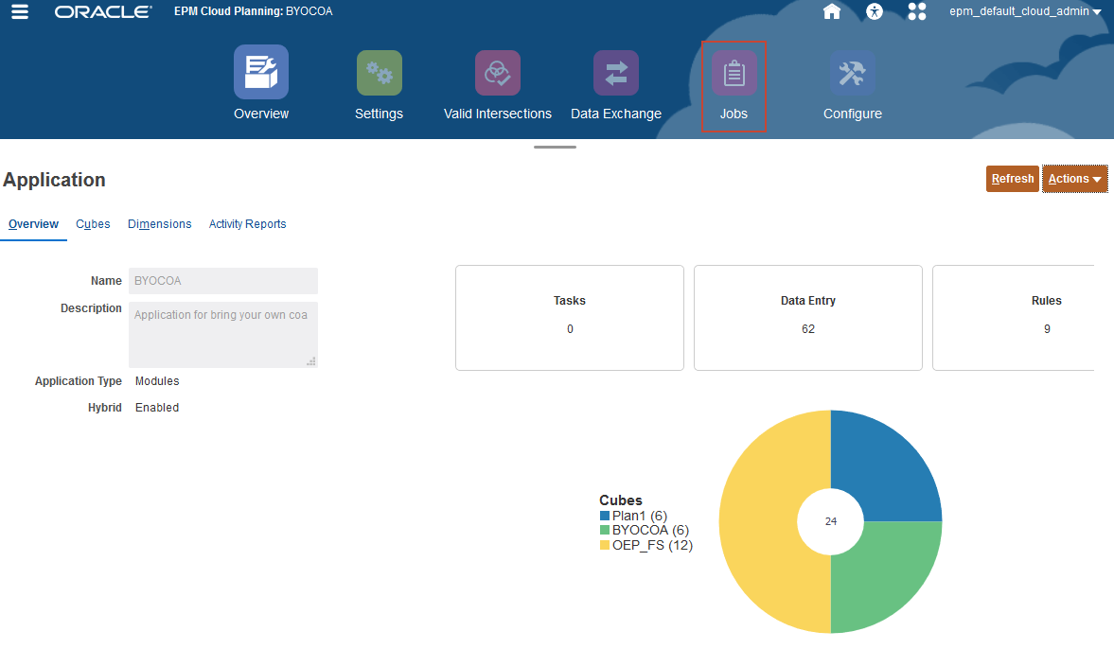Expand the epm_default_cloud_admin user menu
This screenshot has width=1114, height=649.
coord(1025,11)
